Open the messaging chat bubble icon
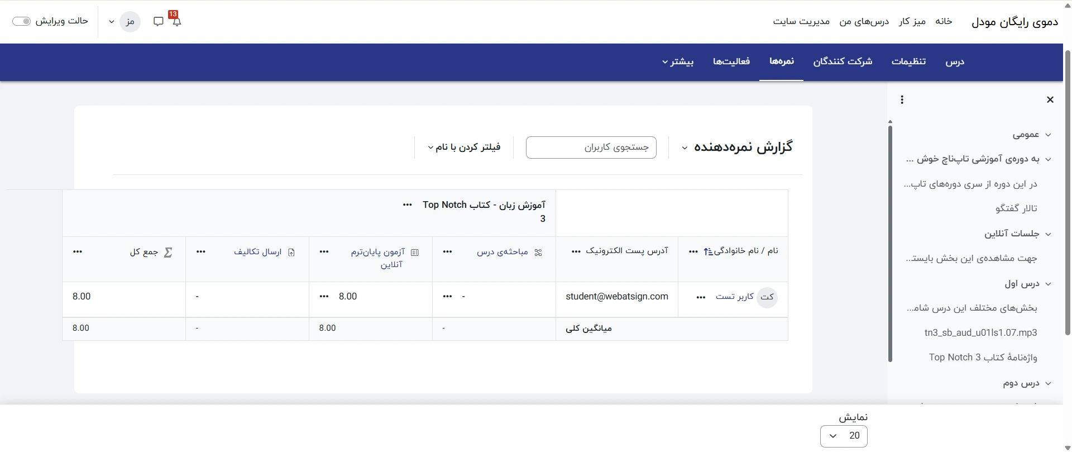The image size is (1072, 452). (x=159, y=21)
